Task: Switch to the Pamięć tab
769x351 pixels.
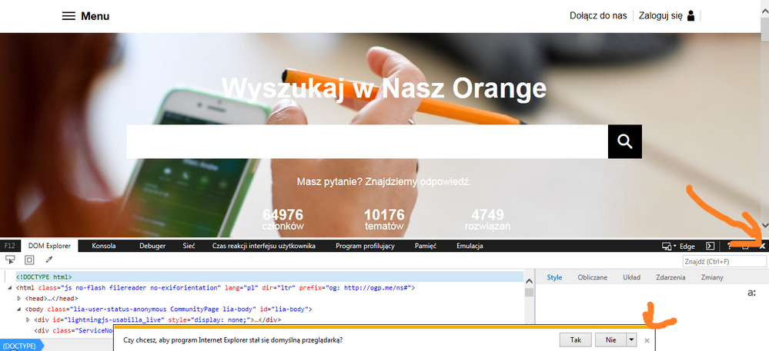Action: pos(426,246)
